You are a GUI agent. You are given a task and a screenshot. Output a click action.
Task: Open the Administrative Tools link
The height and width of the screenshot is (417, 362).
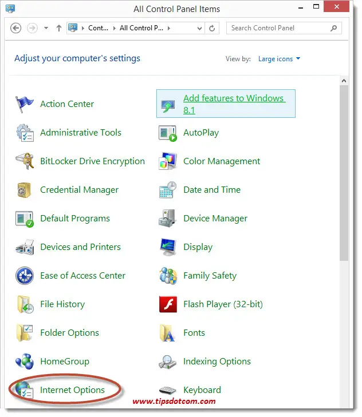point(81,133)
